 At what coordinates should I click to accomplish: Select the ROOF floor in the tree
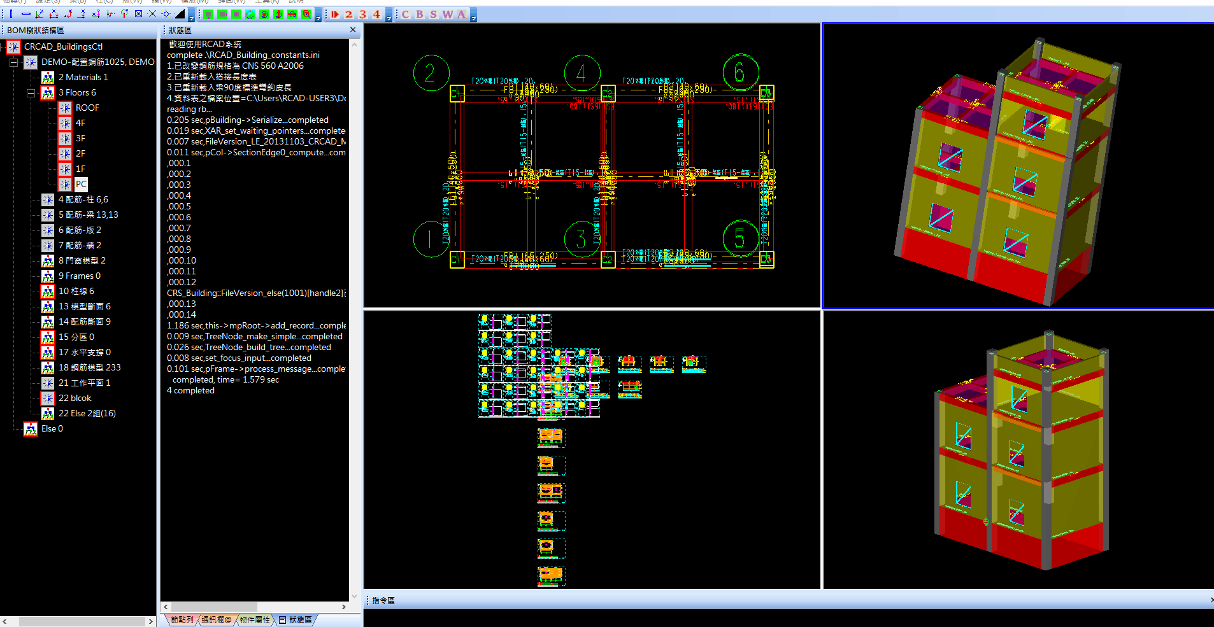pyautogui.click(x=87, y=108)
